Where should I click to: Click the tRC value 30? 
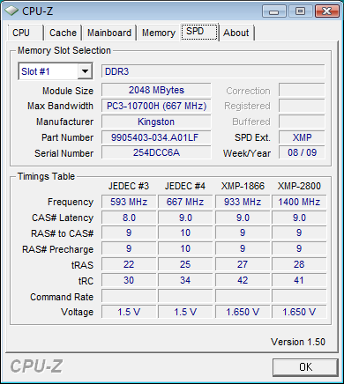pyautogui.click(x=129, y=280)
